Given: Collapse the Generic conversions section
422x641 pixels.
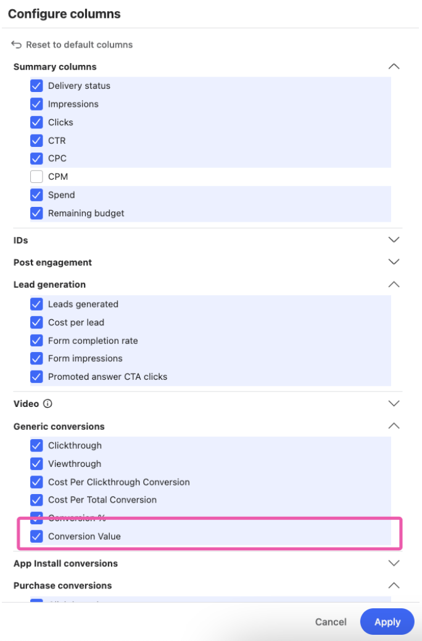Looking at the screenshot, I should (x=394, y=426).
